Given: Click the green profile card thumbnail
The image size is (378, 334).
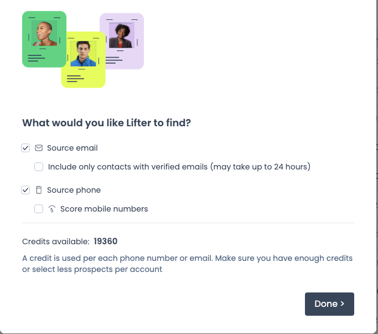Looking at the screenshot, I should click(44, 39).
